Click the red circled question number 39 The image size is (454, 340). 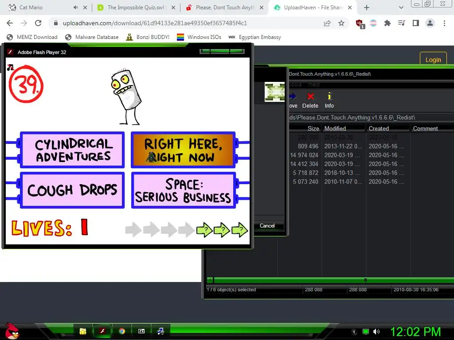click(26, 85)
